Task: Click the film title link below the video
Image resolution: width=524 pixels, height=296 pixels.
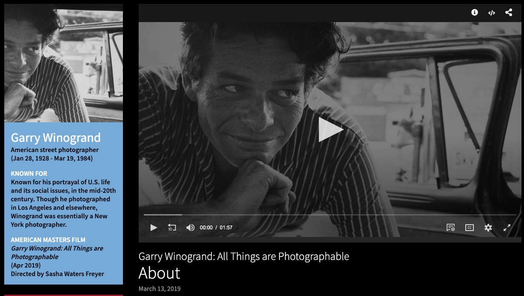Action: (244, 256)
